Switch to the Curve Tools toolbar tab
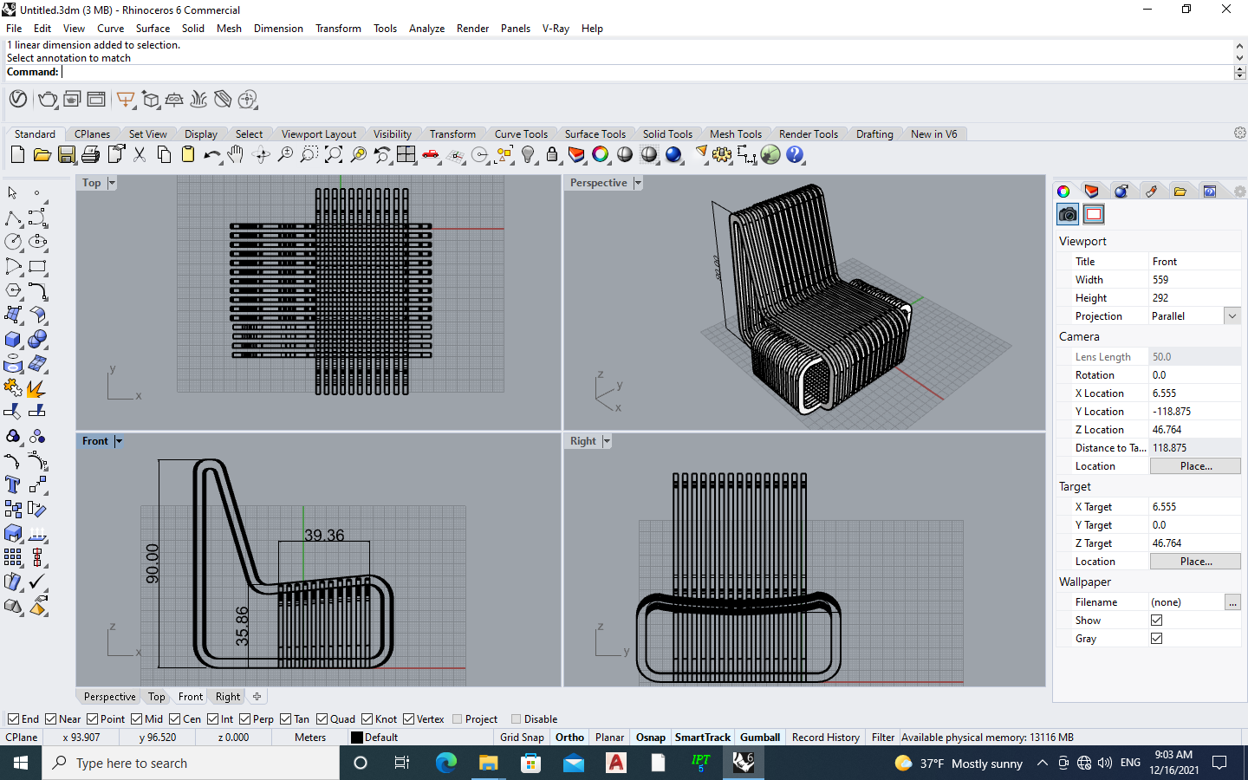 click(x=520, y=134)
